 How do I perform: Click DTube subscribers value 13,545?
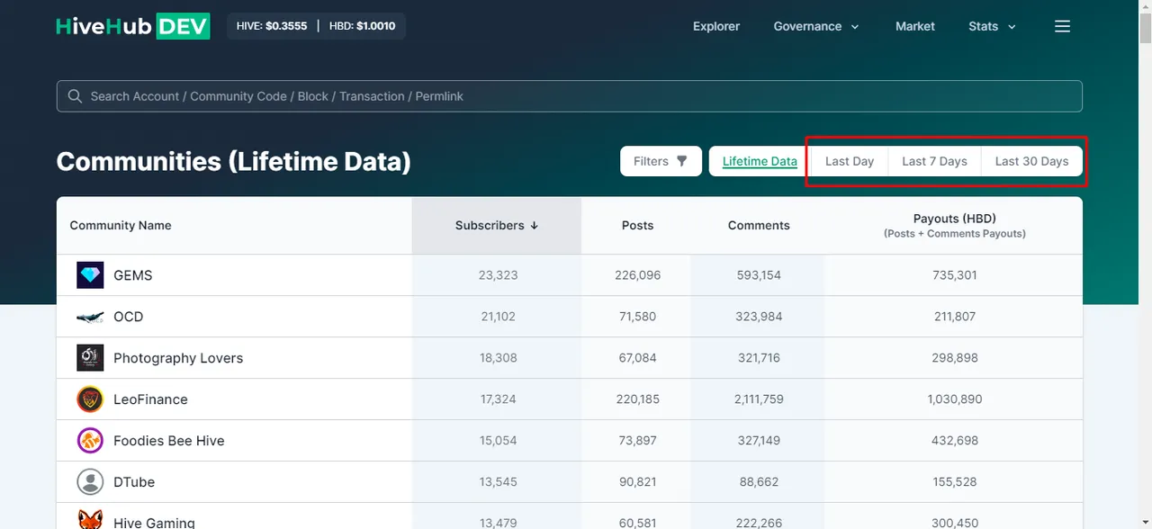click(499, 482)
